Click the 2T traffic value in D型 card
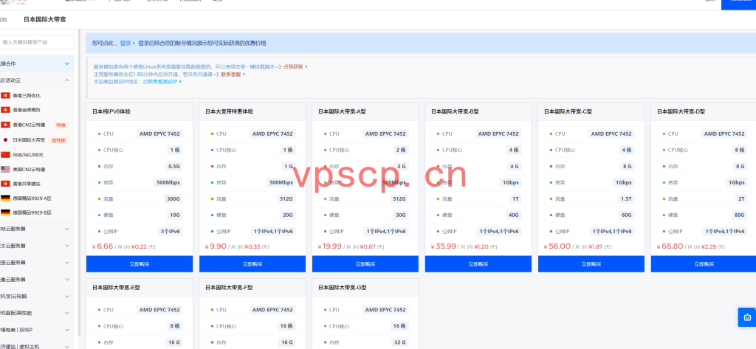Viewport: 756px width, 349px height. (x=740, y=198)
